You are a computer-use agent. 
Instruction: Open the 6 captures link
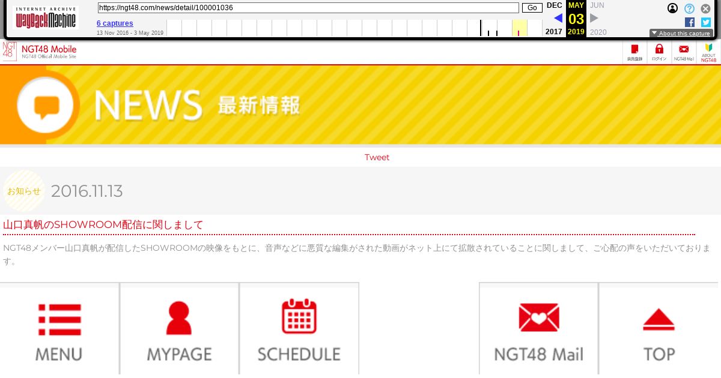[x=115, y=23]
